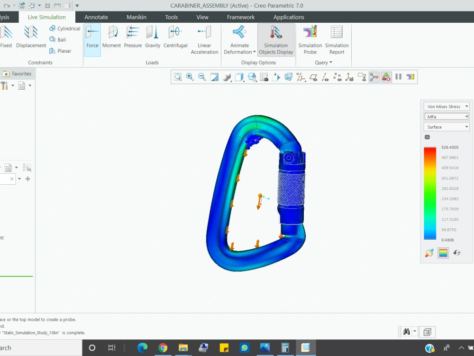Add a Moment load

click(112, 38)
